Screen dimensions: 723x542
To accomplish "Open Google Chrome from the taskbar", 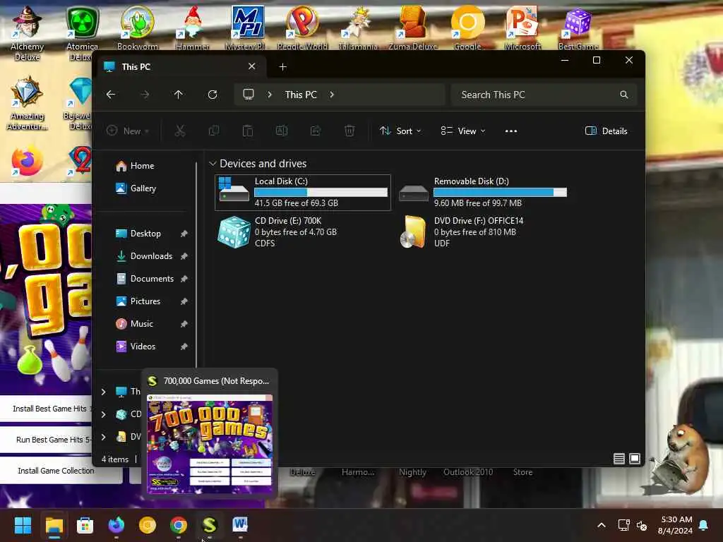I will tap(179, 525).
